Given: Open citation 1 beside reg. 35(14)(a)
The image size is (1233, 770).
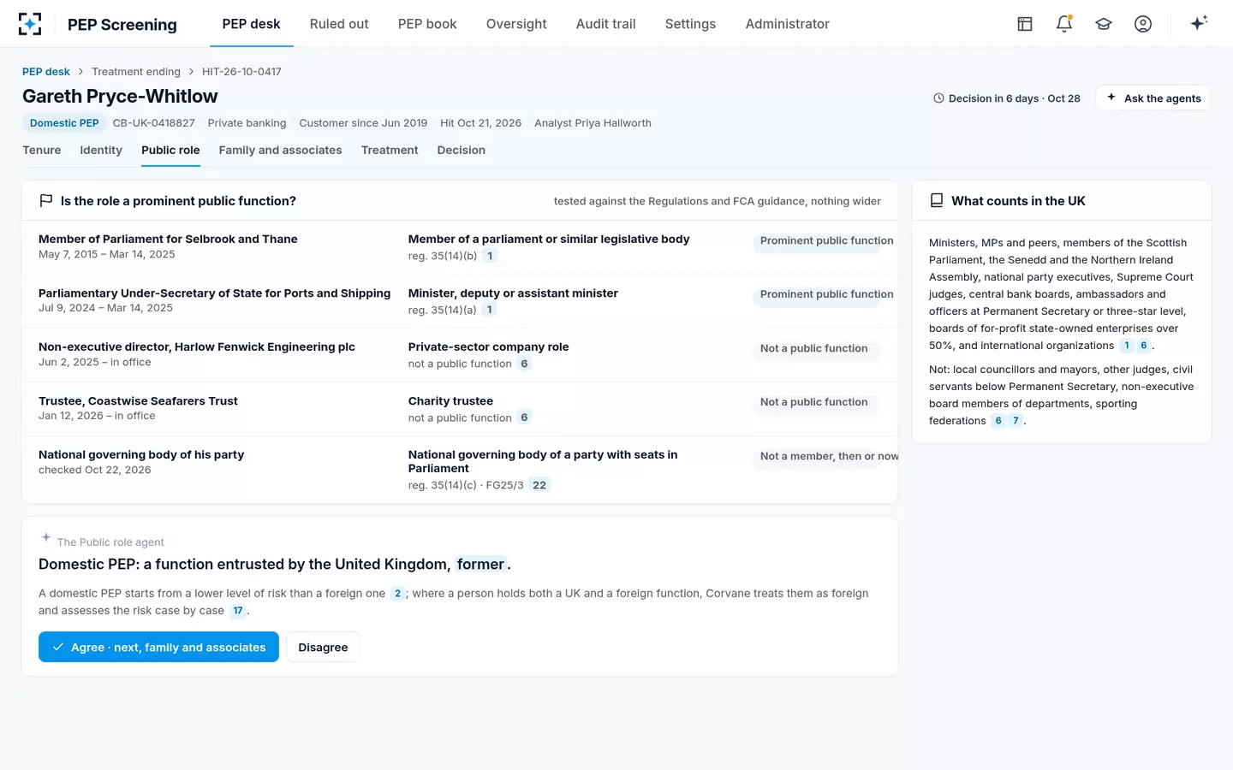Looking at the screenshot, I should point(490,310).
